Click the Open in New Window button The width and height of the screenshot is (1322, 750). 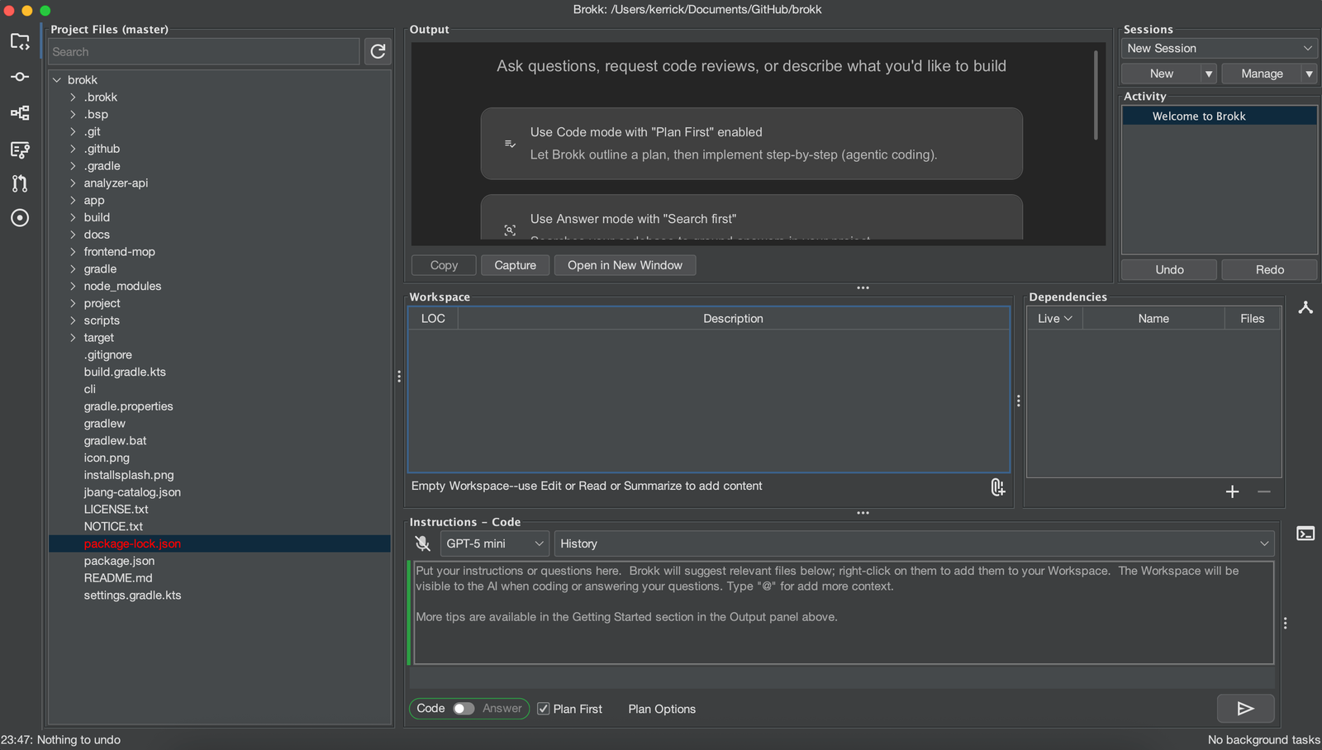coord(625,265)
